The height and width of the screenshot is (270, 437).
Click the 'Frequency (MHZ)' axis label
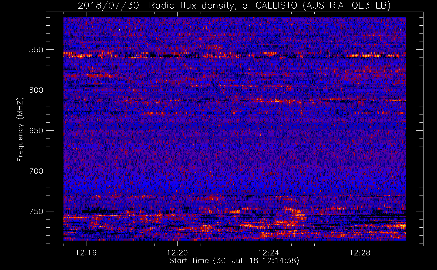[20, 129]
